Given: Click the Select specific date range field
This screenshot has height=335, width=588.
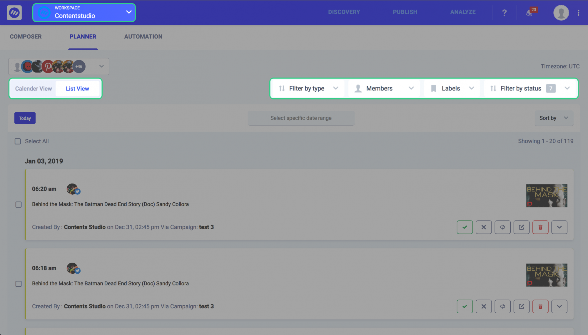Looking at the screenshot, I should 301,118.
